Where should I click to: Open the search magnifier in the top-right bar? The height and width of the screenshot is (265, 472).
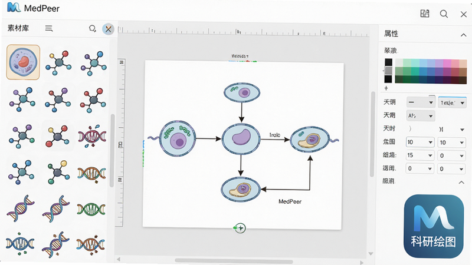click(444, 14)
